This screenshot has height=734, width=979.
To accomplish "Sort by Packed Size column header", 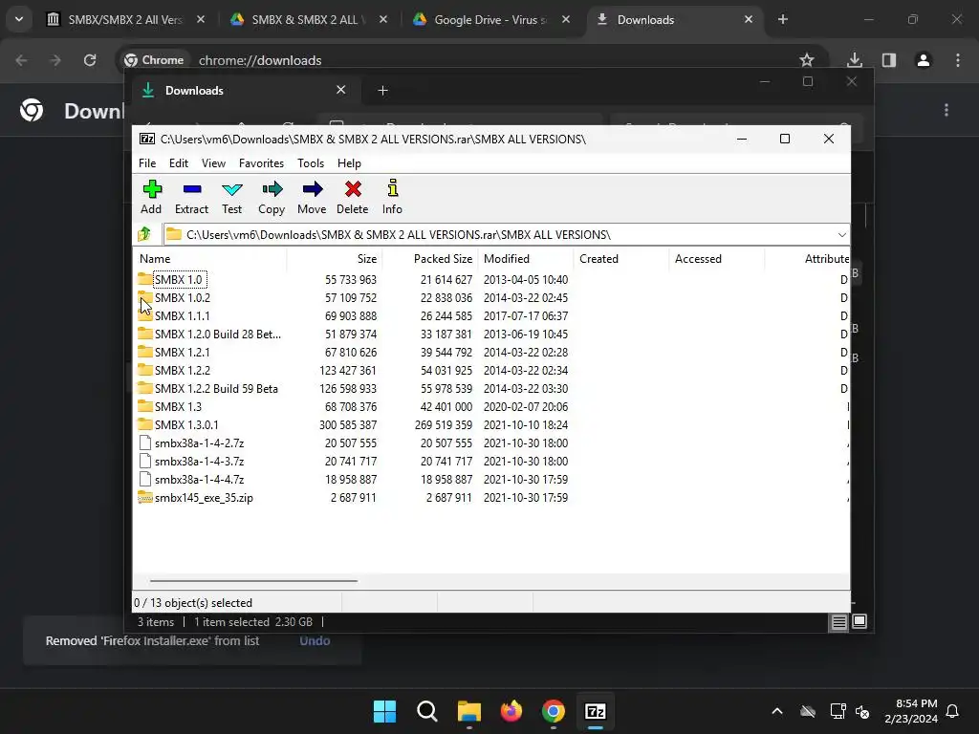I will 430,258.
